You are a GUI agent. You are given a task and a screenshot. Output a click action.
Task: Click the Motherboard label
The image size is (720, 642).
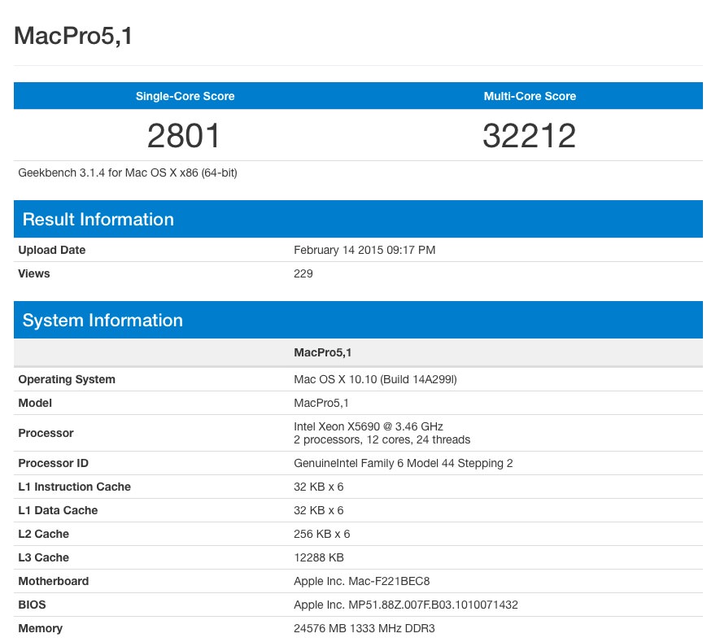click(53, 582)
